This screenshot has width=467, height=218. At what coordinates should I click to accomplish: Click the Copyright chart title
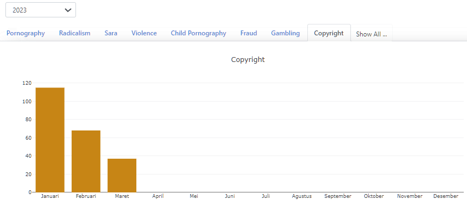click(x=248, y=59)
